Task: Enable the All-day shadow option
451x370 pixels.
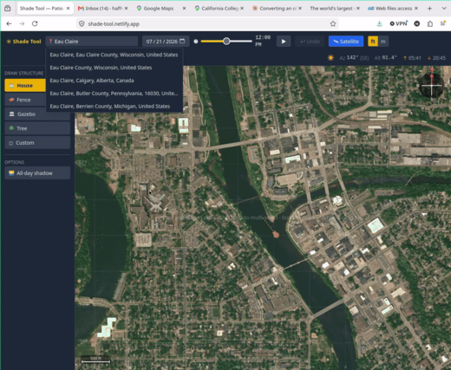Action: point(37,173)
